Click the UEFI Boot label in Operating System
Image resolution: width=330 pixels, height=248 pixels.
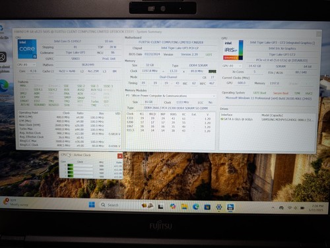(259, 93)
